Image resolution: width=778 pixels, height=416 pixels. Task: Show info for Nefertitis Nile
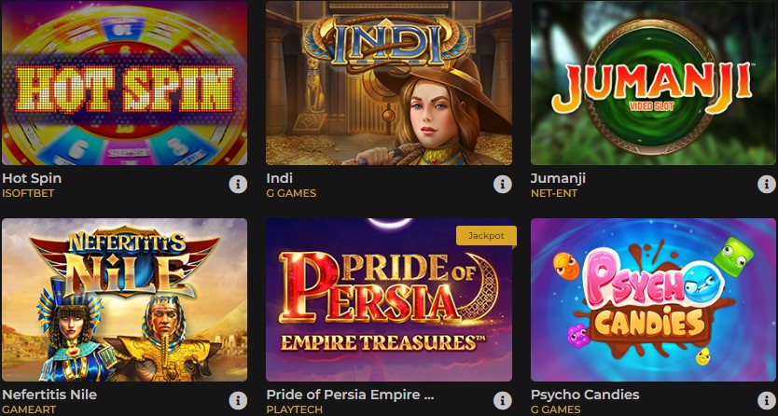click(238, 400)
